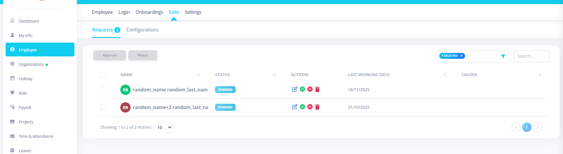Click the Payroll sidebar icon
This screenshot has width=563, height=154.
[12, 107]
